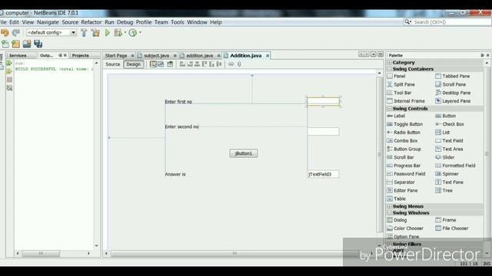Open the Edit menu

click(14, 22)
